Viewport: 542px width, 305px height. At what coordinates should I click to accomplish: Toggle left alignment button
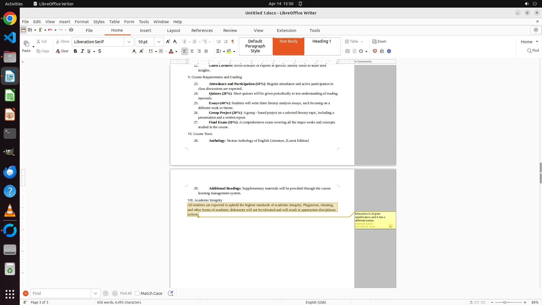click(185, 51)
